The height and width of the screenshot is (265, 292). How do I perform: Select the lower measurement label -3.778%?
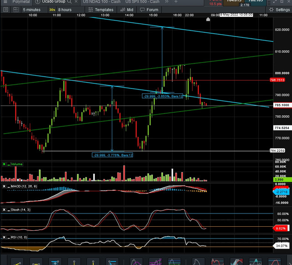pyautogui.click(x=112, y=155)
